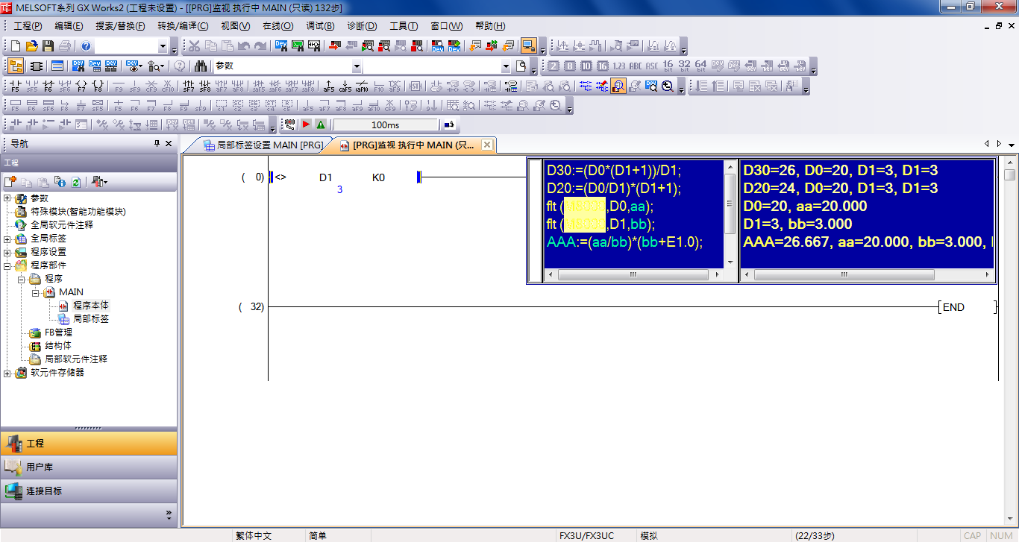Click the ST code pane horizontal scrollbar
Viewport: 1019px width, 542px height.
click(x=633, y=275)
